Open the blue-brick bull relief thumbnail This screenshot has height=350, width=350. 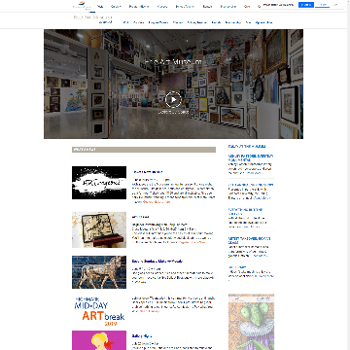click(x=99, y=272)
